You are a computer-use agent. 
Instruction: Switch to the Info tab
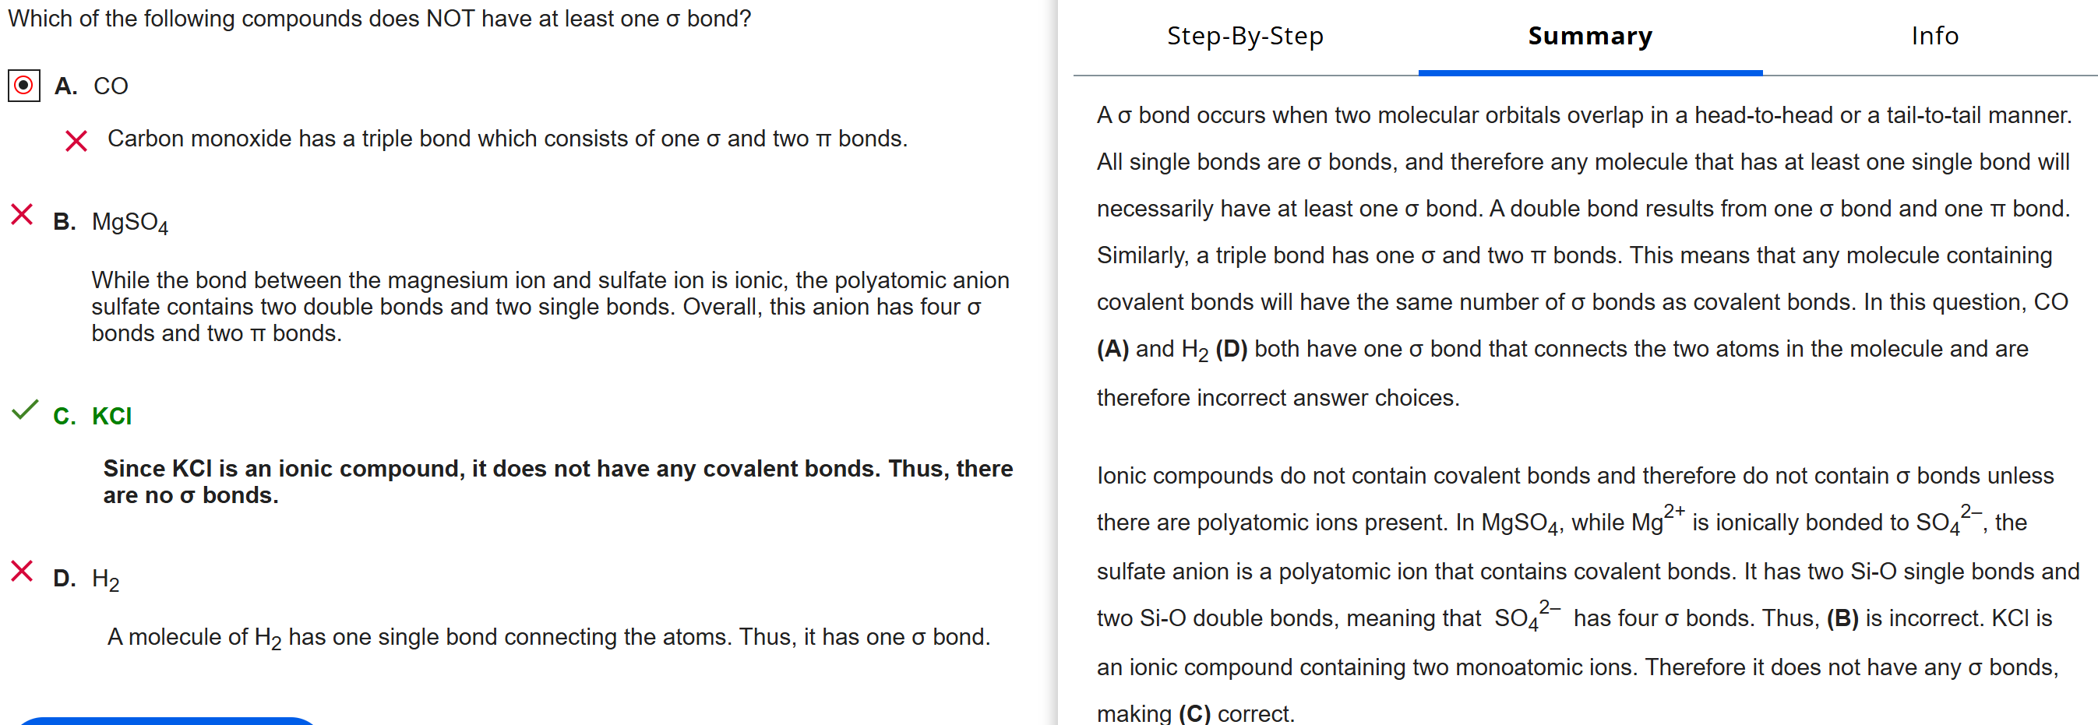(x=1934, y=37)
